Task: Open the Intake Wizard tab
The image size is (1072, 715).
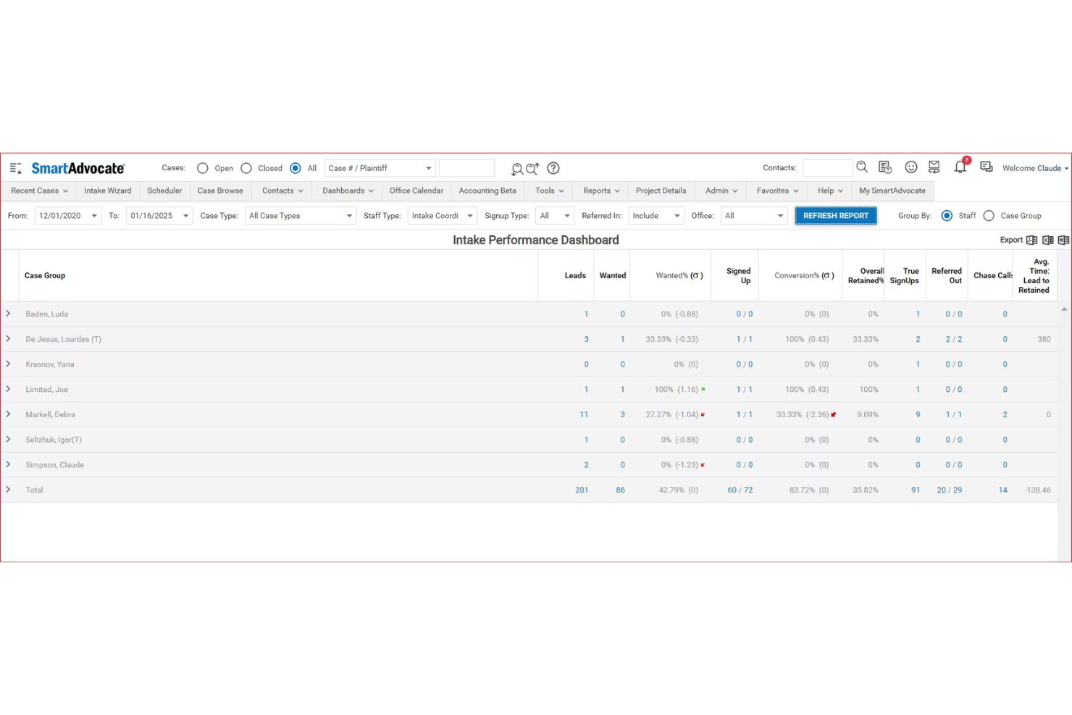Action: point(108,191)
